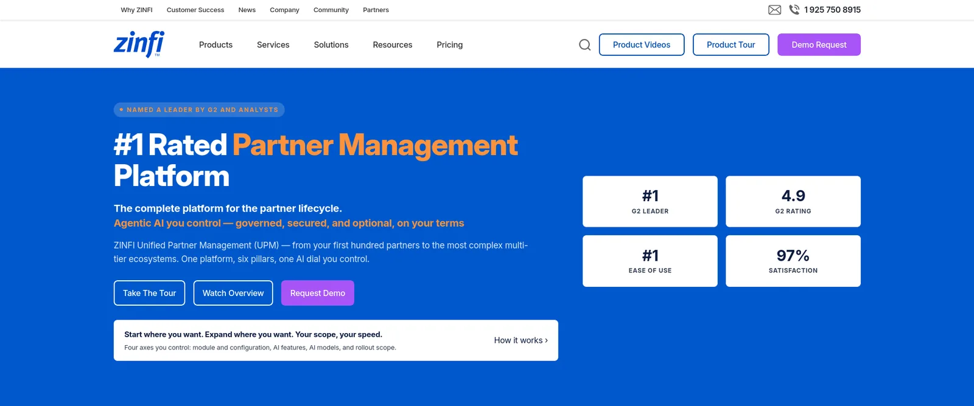This screenshot has width=974, height=406.
Task: Click the Named a Leader by G2 badge
Action: coord(199,110)
